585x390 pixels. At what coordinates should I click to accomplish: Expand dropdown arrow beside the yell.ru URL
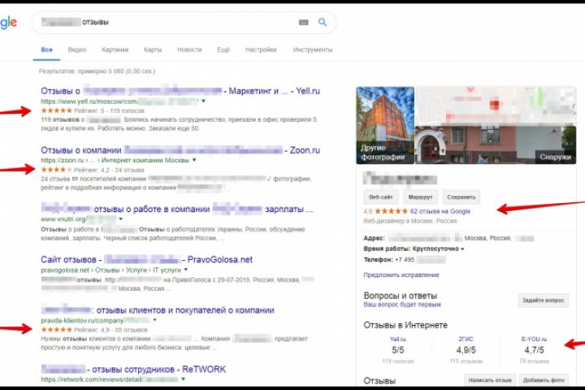(x=203, y=101)
